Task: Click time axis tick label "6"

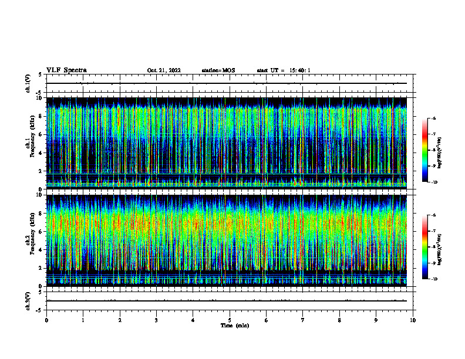Action: 267,320
